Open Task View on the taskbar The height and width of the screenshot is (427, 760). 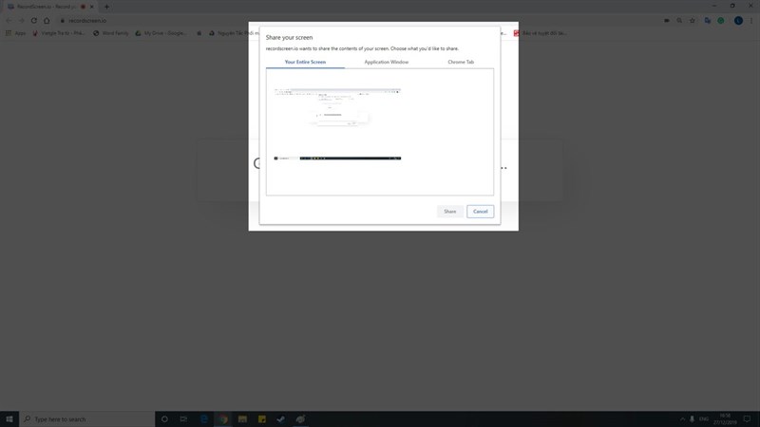click(183, 419)
